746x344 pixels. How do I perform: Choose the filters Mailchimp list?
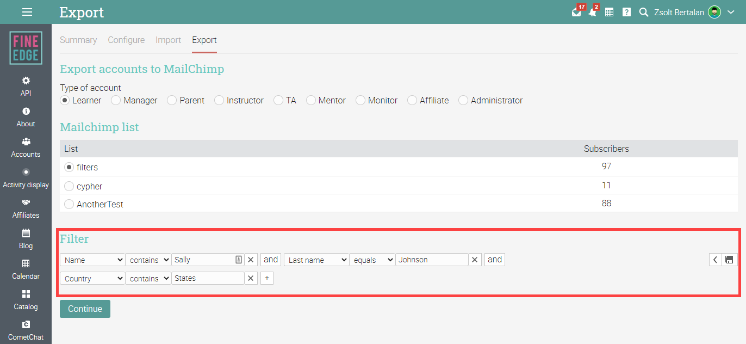pos(69,167)
